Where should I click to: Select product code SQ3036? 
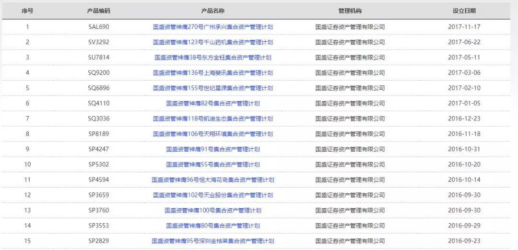coord(98,119)
